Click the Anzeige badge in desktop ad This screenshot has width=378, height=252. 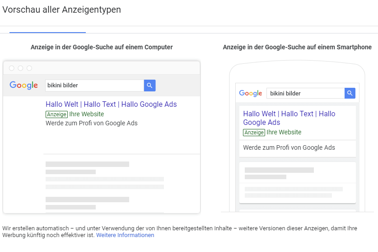point(56,114)
